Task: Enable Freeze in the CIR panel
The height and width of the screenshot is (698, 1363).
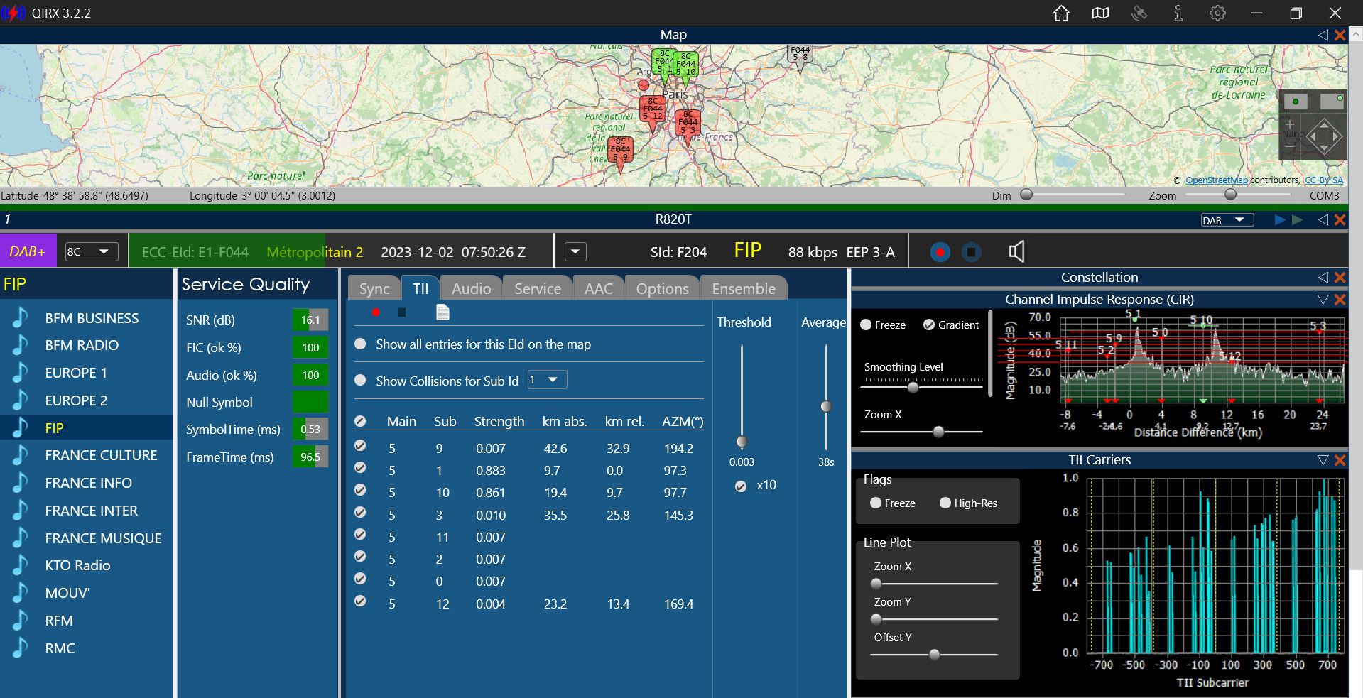Action: tap(866, 325)
